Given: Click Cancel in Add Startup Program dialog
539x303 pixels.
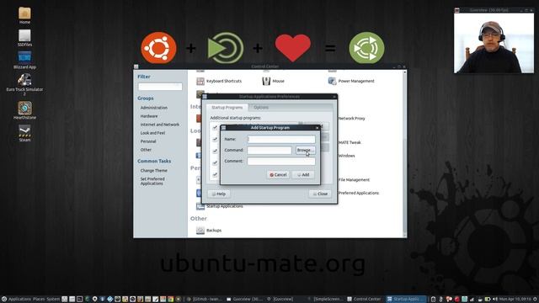Looking at the screenshot, I should point(278,175).
